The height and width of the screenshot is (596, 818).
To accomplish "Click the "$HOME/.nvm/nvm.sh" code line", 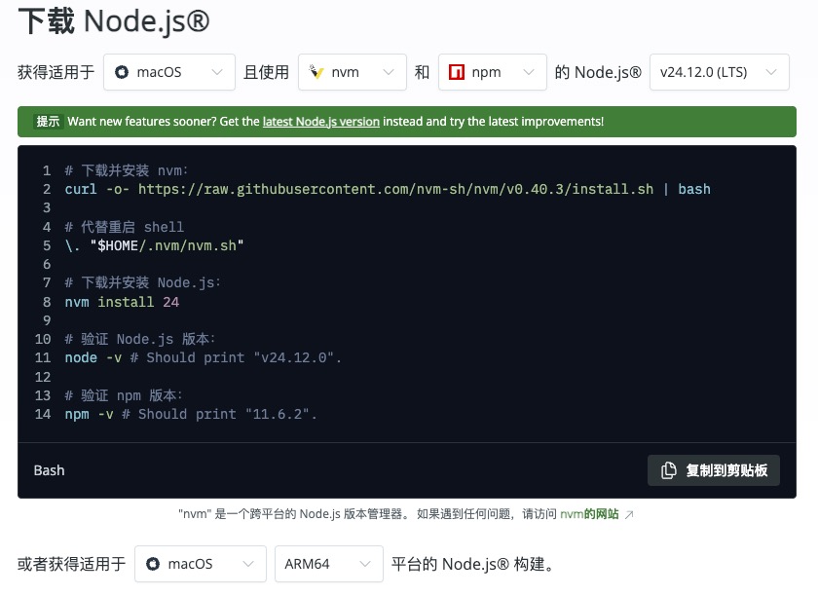I will [155, 245].
